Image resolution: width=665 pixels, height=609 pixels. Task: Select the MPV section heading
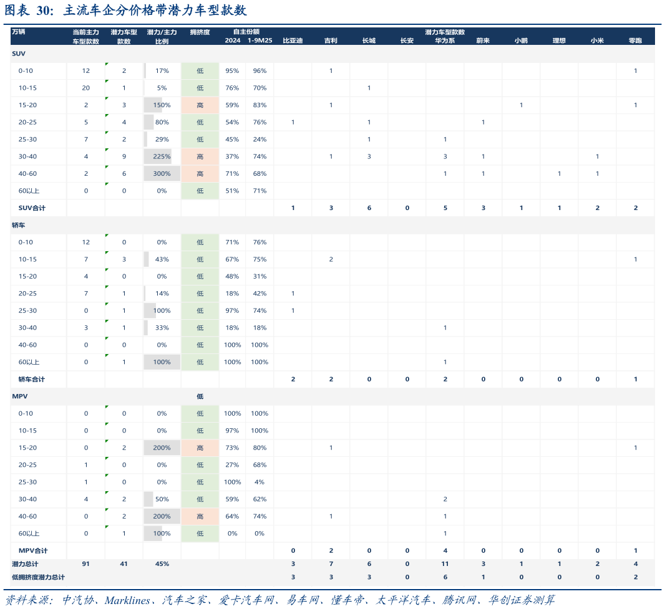(19, 396)
